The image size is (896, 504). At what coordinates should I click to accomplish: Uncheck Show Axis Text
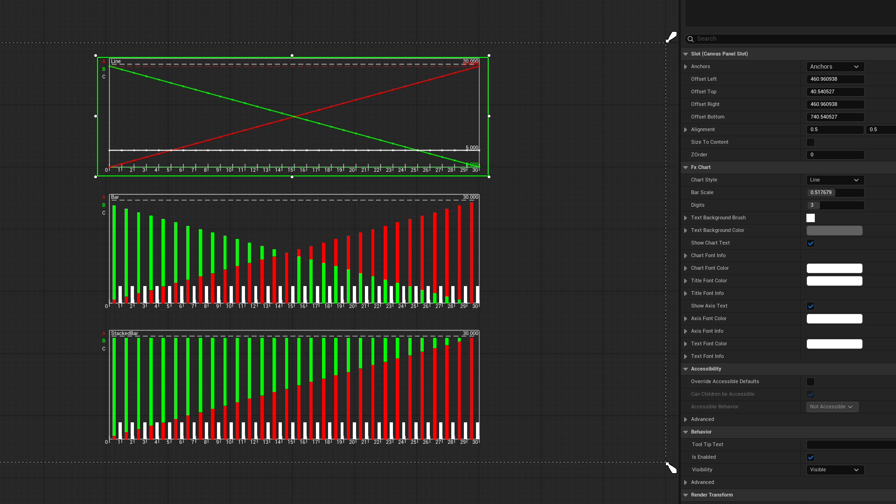pos(811,306)
